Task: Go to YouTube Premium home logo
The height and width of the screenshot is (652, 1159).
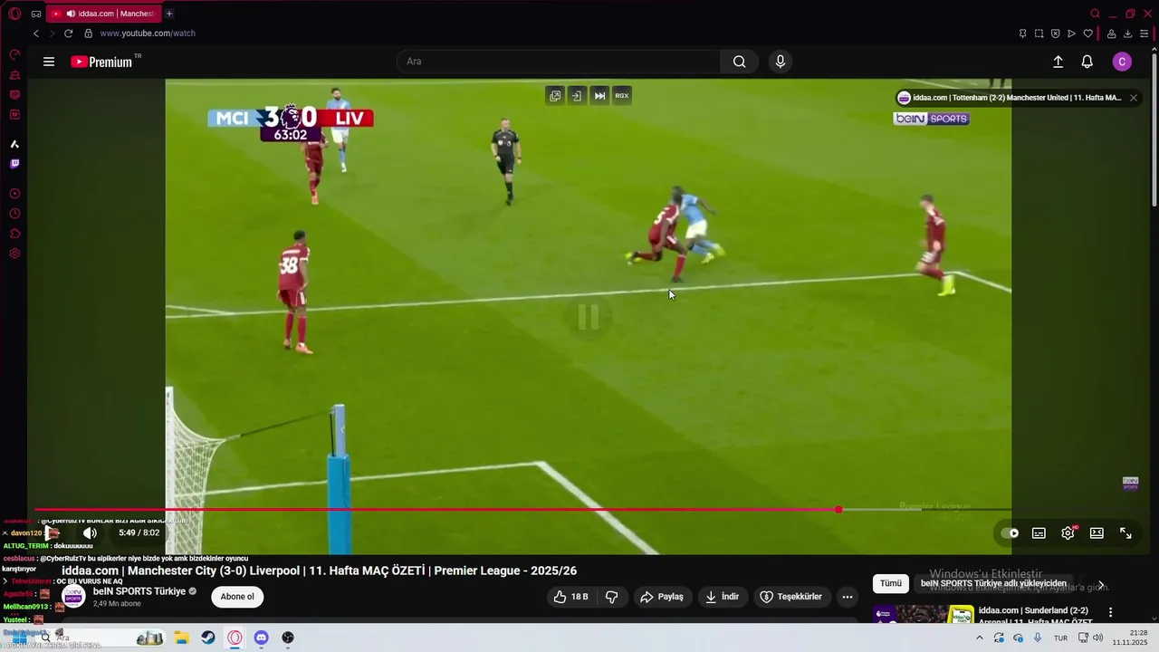Action: (x=101, y=62)
